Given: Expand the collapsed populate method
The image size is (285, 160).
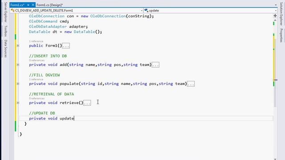Looking at the screenshot, I should pos(18,84).
